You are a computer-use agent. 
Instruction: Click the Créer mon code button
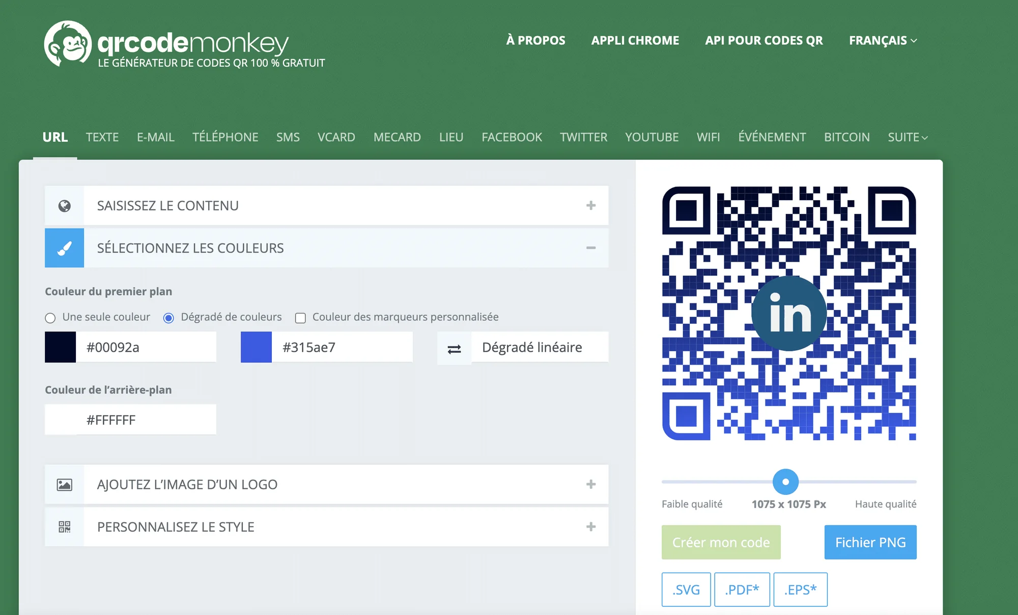coord(721,543)
